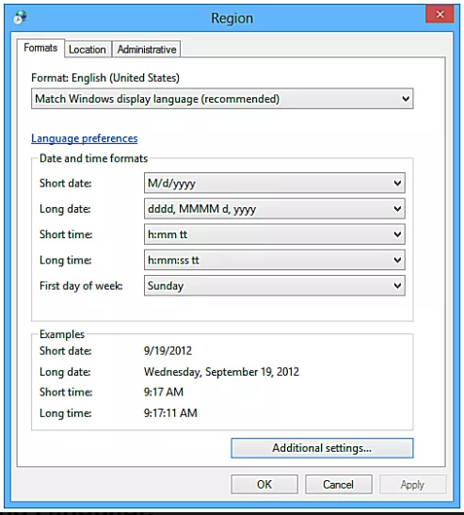Click the M/d/yyyy short date field

coord(275,183)
